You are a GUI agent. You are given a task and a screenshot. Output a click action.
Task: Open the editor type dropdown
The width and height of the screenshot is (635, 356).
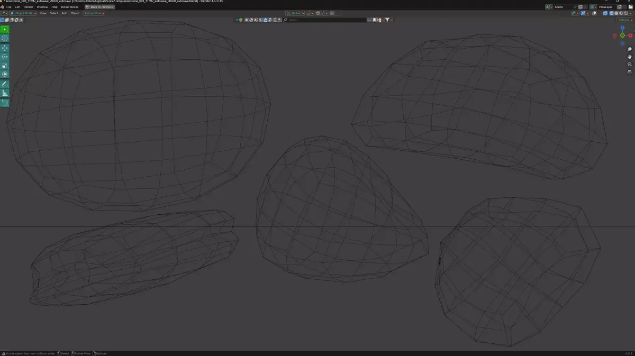(4, 13)
